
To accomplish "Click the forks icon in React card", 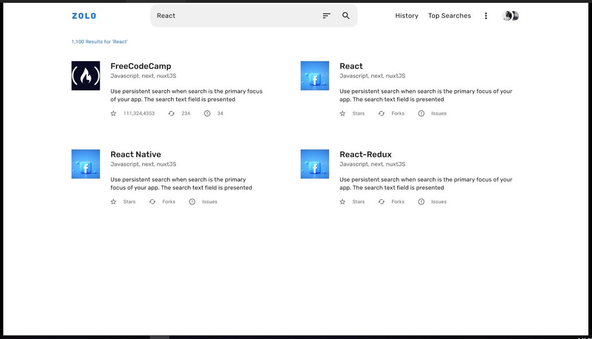I will [381, 113].
